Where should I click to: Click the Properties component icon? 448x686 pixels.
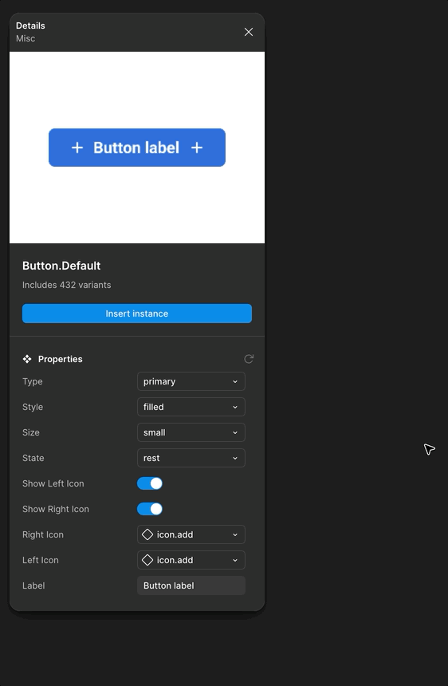pyautogui.click(x=27, y=359)
